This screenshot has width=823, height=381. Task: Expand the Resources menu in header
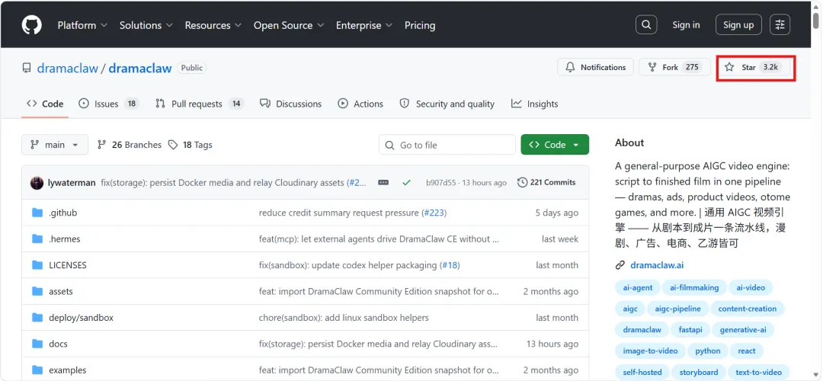(x=213, y=25)
